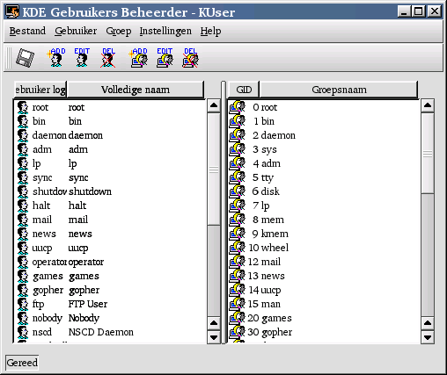
Task: Click the group icon beside 15 man
Action: (237, 304)
